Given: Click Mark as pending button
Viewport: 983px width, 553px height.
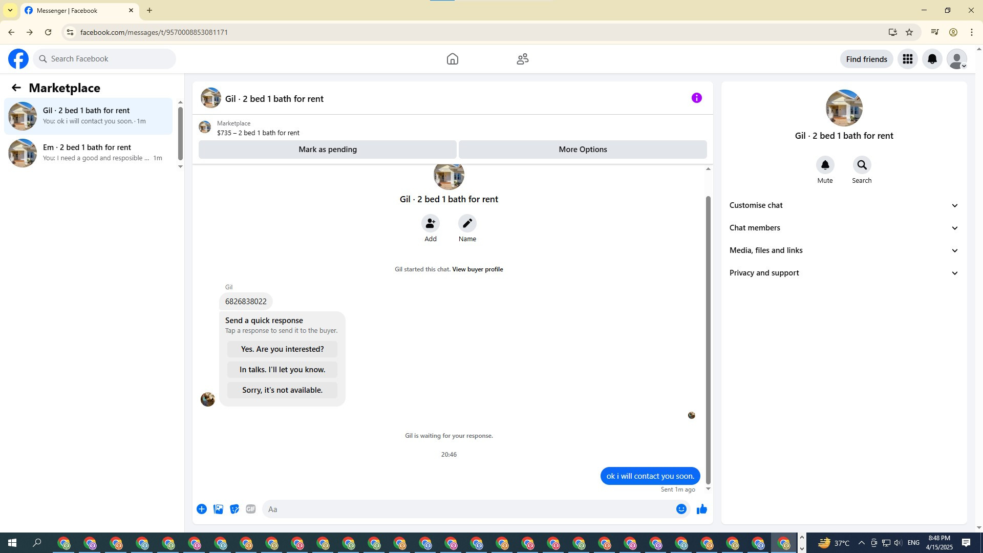Looking at the screenshot, I should [327, 150].
